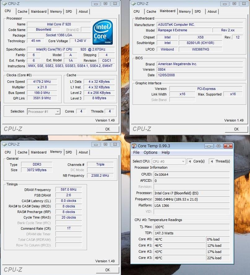250x275 pixels.
Task: Click the CPU-Z title icon in CPU window
Action: (4, 3)
